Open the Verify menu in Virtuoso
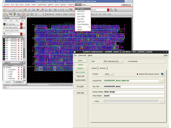 (33, 5)
